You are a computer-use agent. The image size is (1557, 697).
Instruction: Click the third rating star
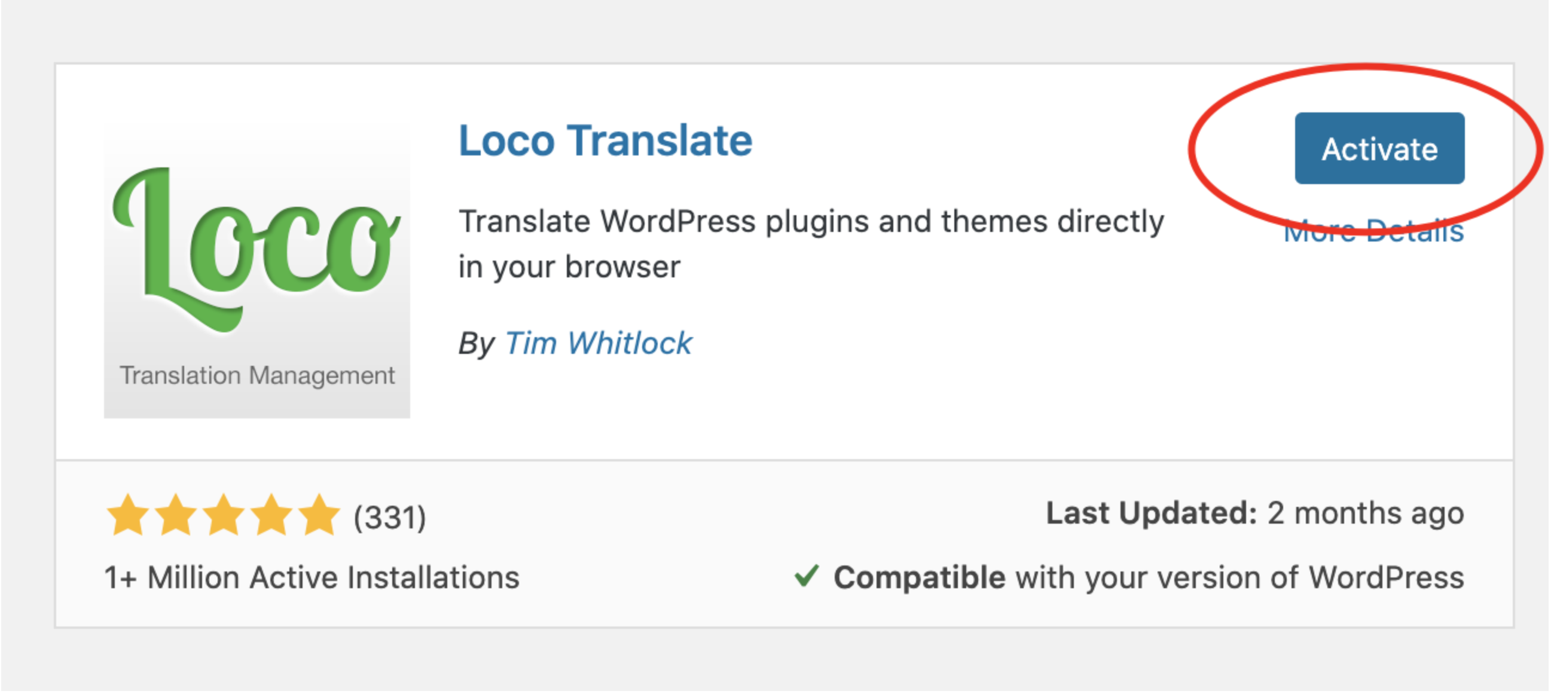(224, 515)
